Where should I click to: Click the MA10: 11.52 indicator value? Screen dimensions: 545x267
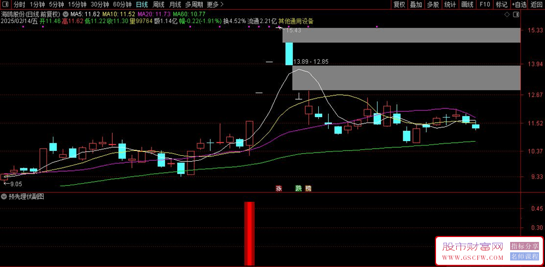tap(118, 14)
